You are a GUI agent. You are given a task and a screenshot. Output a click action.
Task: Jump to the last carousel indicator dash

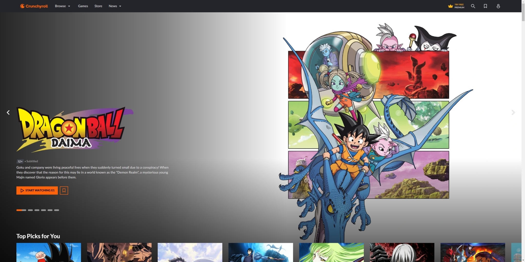(x=57, y=210)
